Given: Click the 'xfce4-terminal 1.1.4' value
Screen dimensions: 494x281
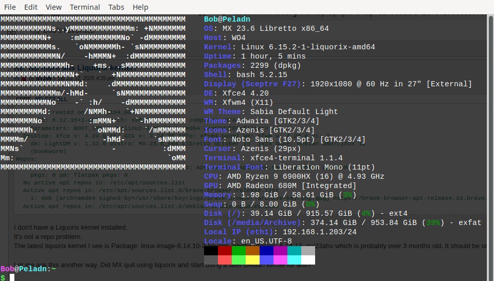Looking at the screenshot, I should (297, 158).
